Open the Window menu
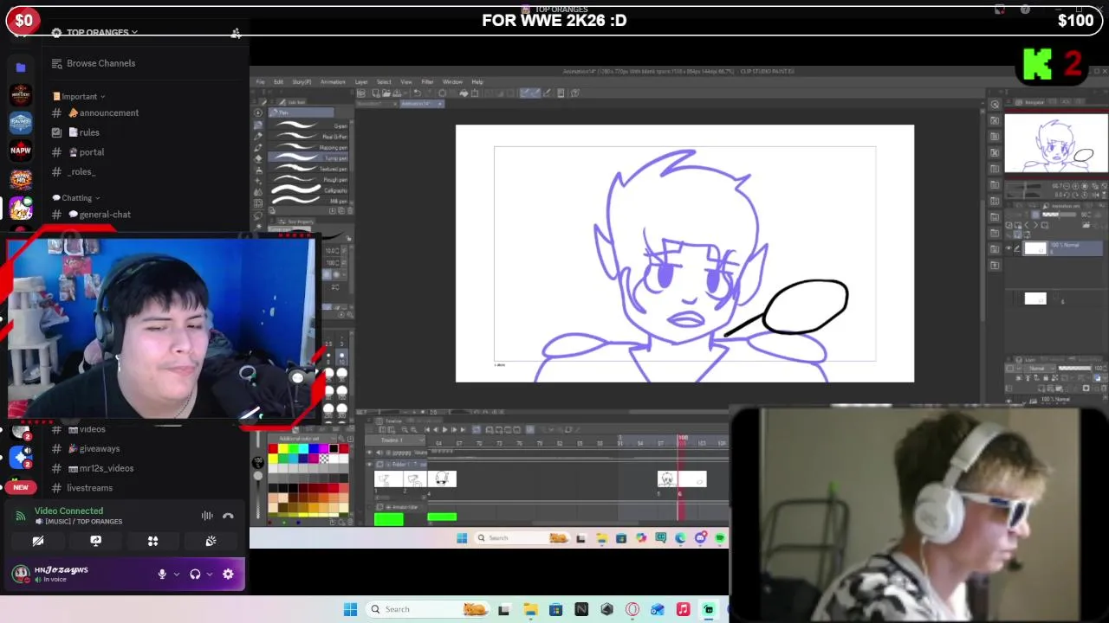Viewport: 1109px width, 623px height. click(x=452, y=81)
